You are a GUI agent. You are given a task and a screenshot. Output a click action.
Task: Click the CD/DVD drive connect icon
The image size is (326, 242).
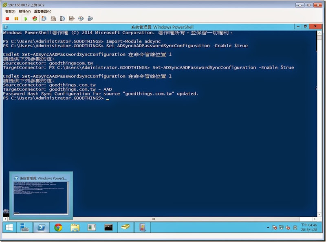point(81,19)
